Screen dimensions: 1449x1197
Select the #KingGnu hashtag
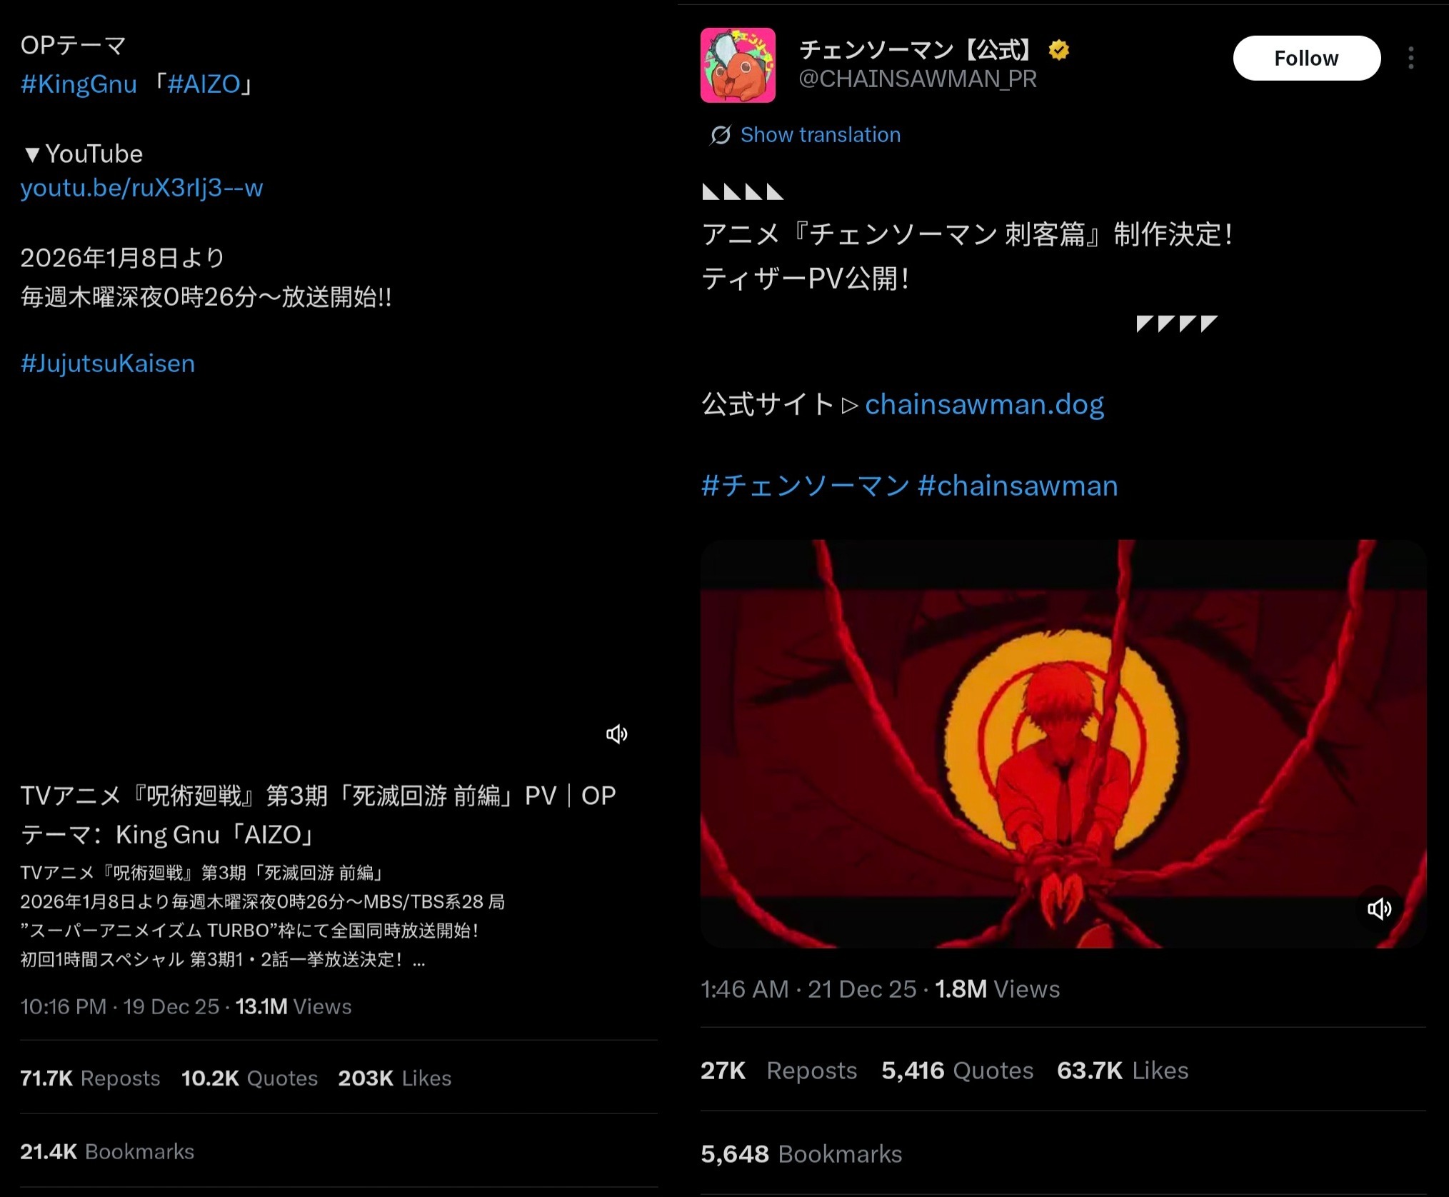pyautogui.click(x=79, y=84)
